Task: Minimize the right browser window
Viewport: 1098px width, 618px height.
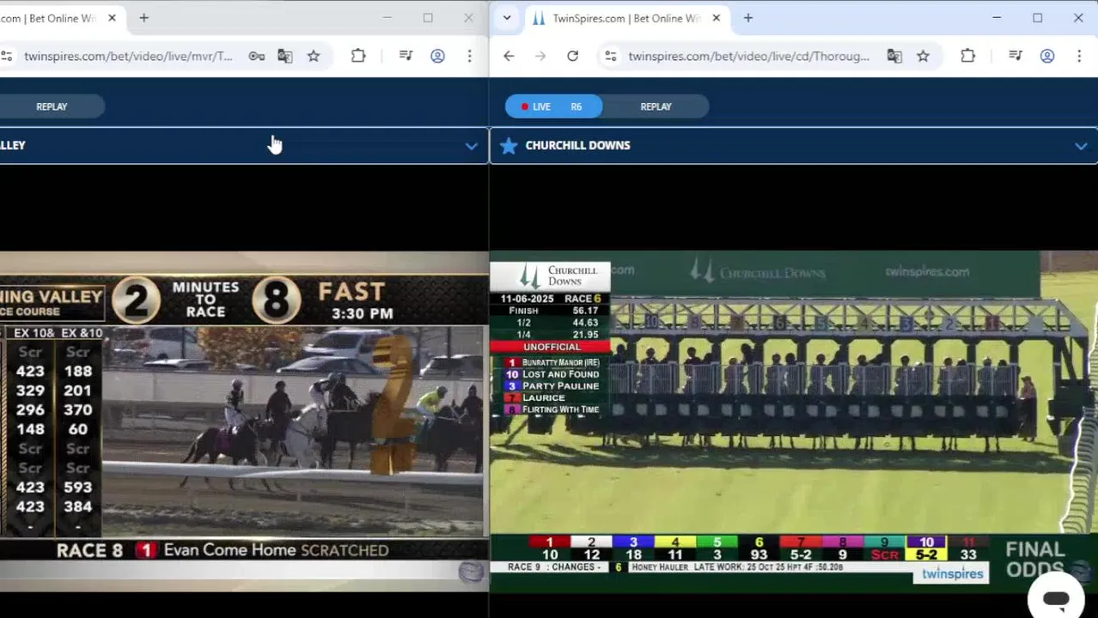Action: click(997, 18)
